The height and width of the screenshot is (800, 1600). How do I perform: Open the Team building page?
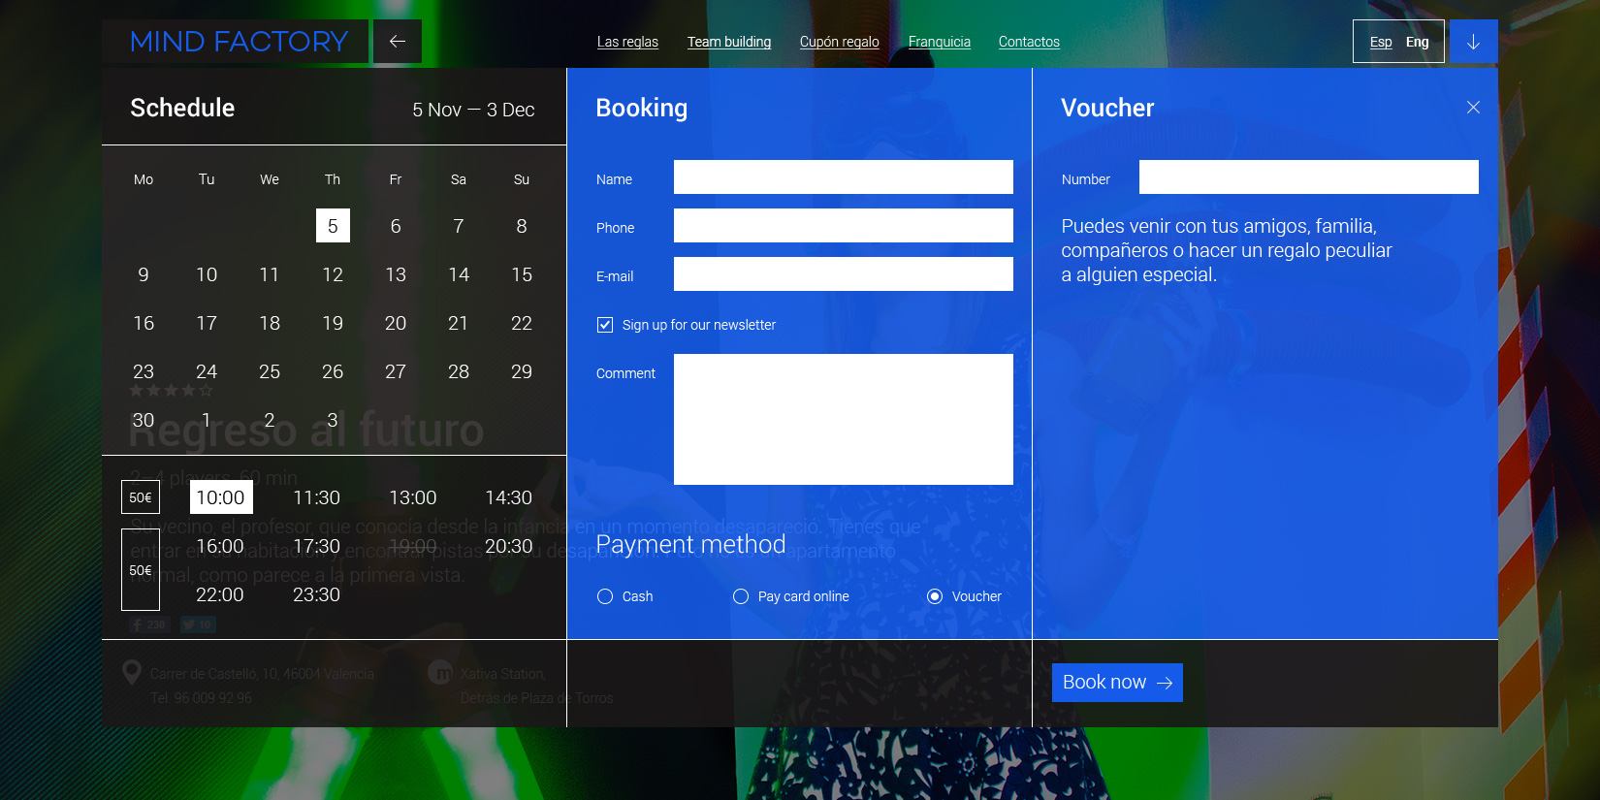(x=729, y=42)
